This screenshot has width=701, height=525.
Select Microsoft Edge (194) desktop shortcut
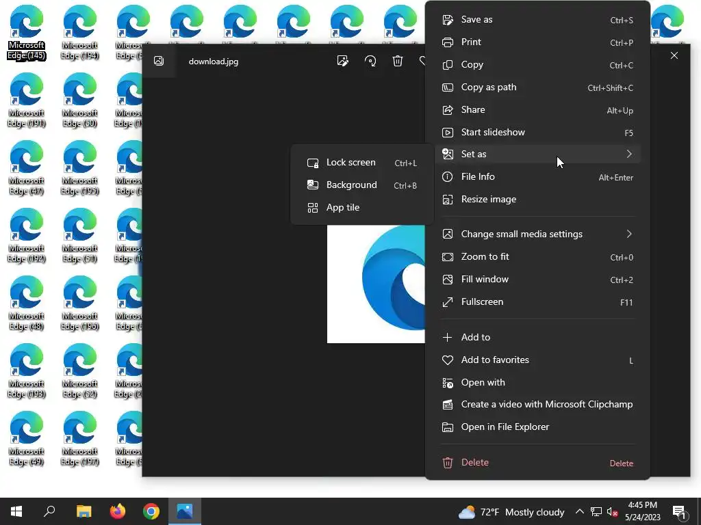coord(80,32)
